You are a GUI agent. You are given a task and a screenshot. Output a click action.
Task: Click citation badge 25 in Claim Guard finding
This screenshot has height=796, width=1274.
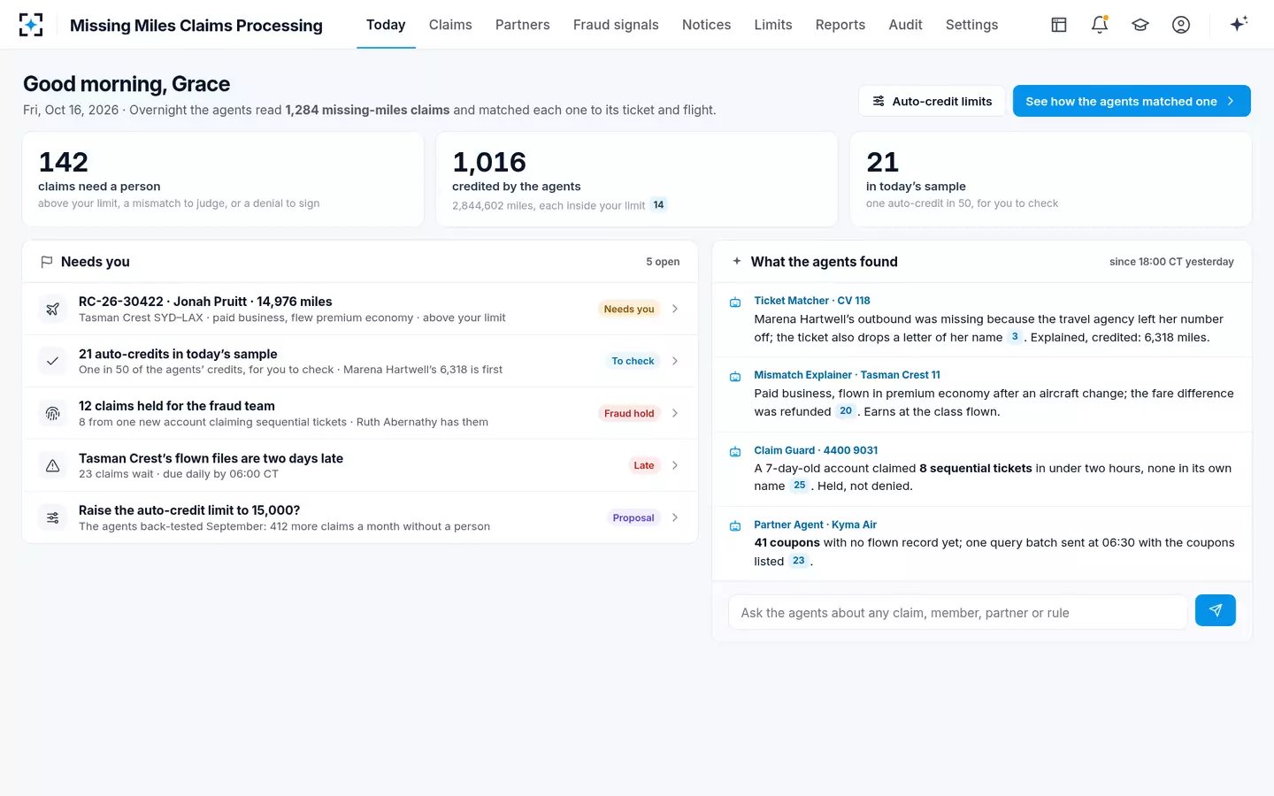pyautogui.click(x=800, y=486)
